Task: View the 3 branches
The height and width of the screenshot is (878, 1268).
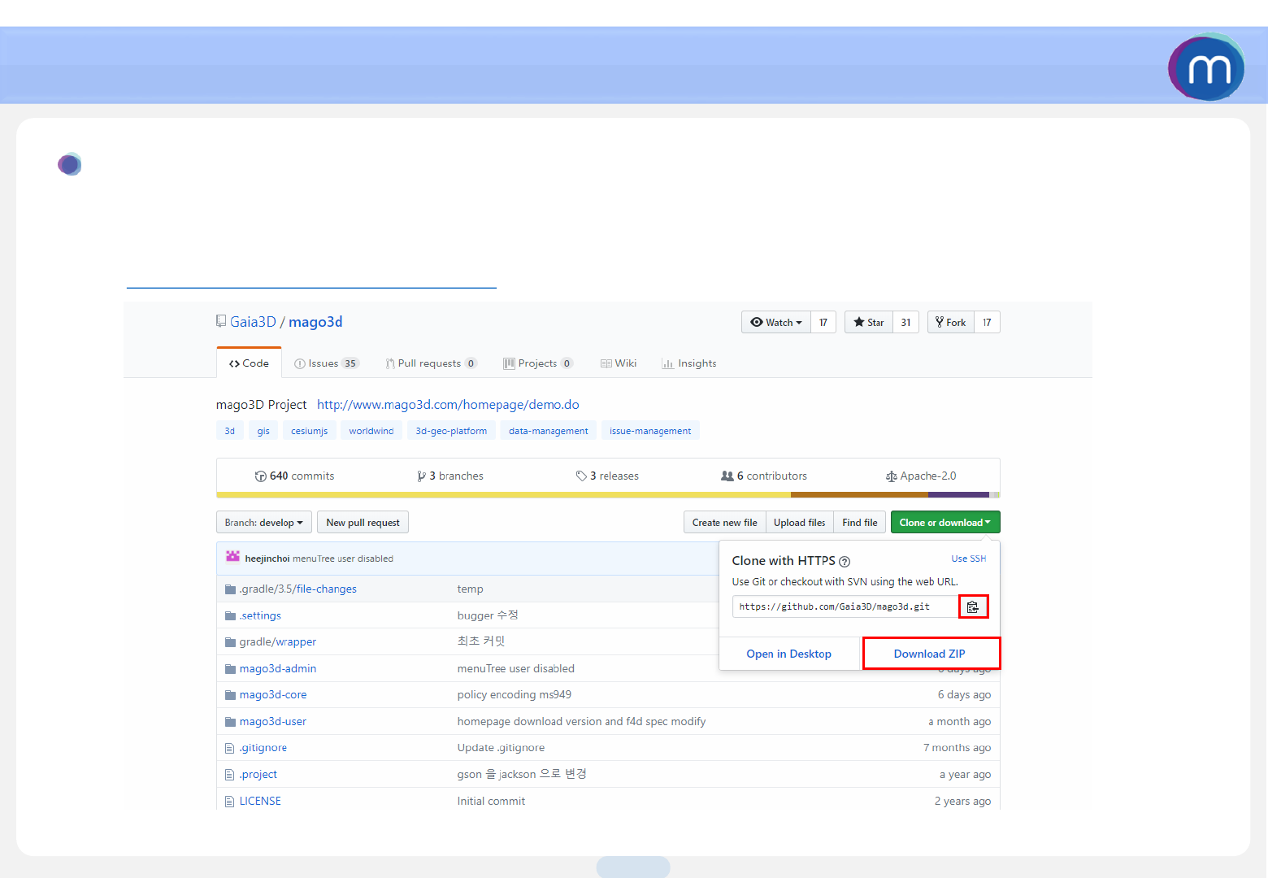Action: (450, 476)
